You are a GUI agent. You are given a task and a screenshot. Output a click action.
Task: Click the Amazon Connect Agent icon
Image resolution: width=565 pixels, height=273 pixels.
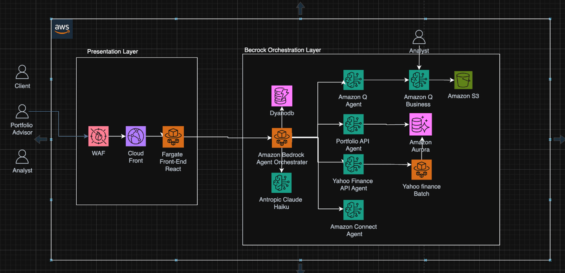[x=353, y=210]
